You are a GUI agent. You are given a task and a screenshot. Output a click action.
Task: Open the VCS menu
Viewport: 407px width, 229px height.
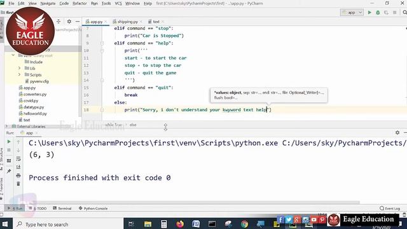[118, 3]
